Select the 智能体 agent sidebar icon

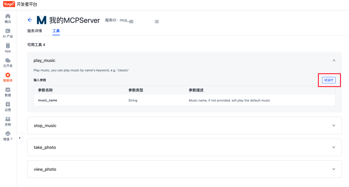pos(8,77)
